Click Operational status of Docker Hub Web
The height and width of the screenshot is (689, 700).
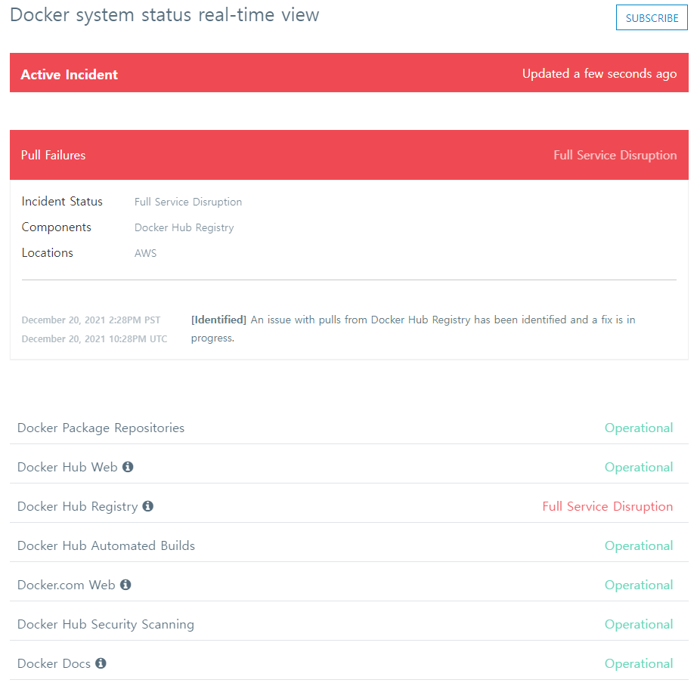(x=639, y=467)
